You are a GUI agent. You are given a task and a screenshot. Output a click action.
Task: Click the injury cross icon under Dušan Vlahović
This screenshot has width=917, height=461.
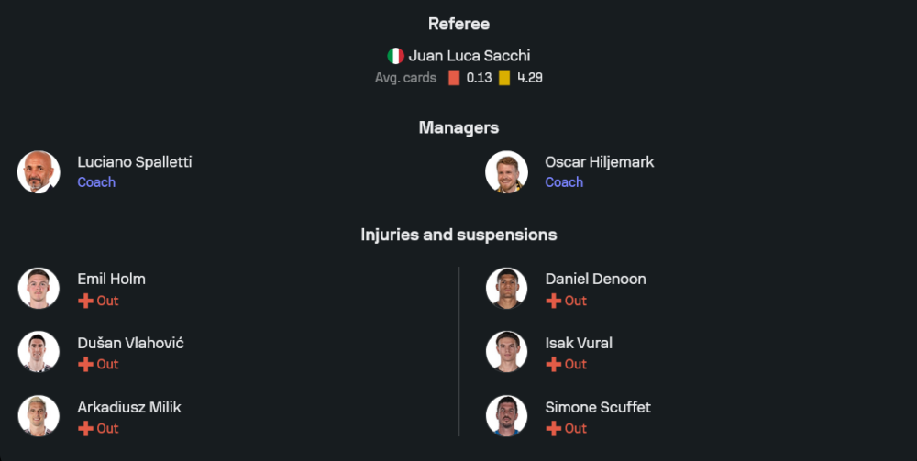85,364
